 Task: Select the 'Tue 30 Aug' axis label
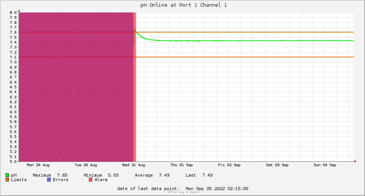click(86, 165)
